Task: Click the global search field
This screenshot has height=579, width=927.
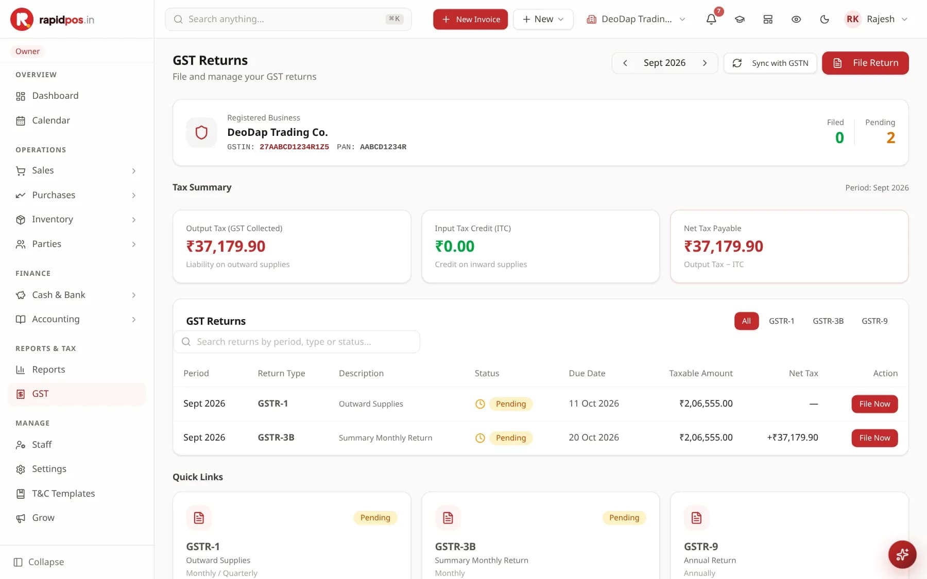Action: click(288, 19)
